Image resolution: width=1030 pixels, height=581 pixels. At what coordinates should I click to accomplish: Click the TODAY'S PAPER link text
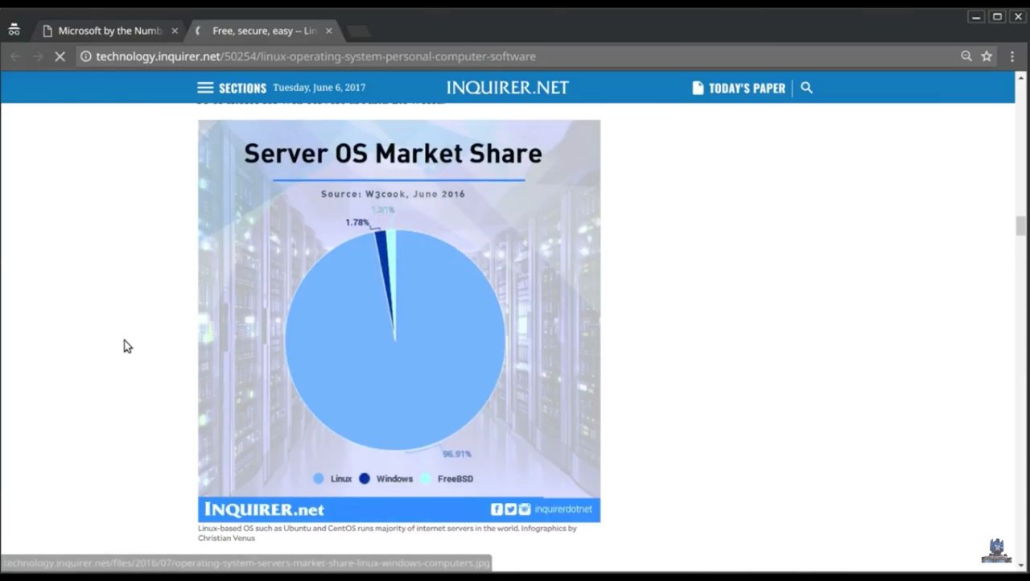(x=747, y=88)
